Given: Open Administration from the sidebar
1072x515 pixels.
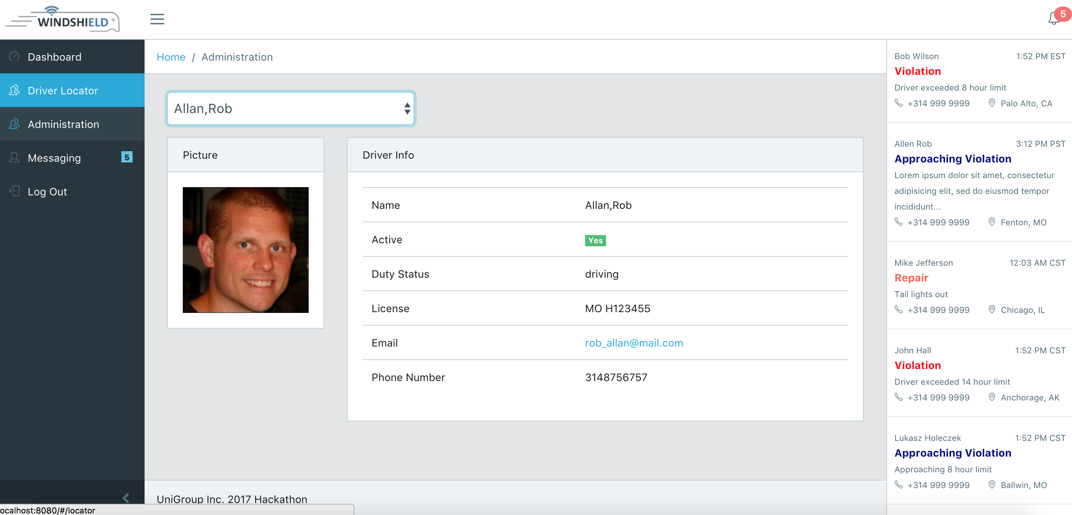Looking at the screenshot, I should click(x=63, y=124).
